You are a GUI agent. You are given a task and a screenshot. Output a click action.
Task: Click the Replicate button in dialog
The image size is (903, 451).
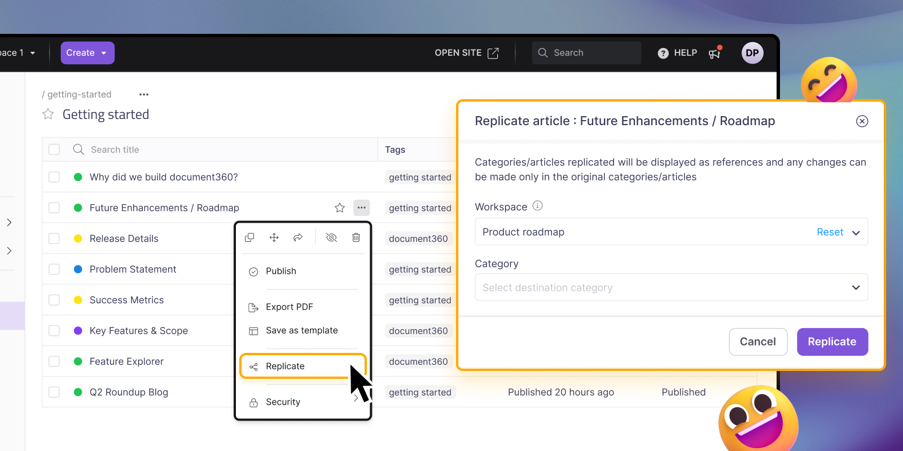pyautogui.click(x=832, y=342)
